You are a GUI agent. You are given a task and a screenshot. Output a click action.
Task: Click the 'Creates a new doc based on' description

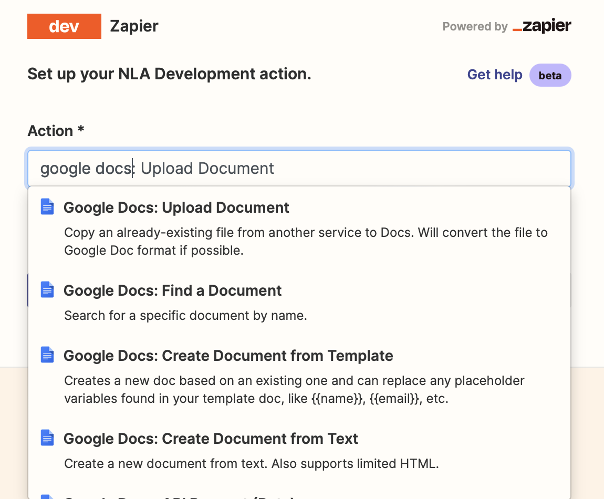click(294, 390)
